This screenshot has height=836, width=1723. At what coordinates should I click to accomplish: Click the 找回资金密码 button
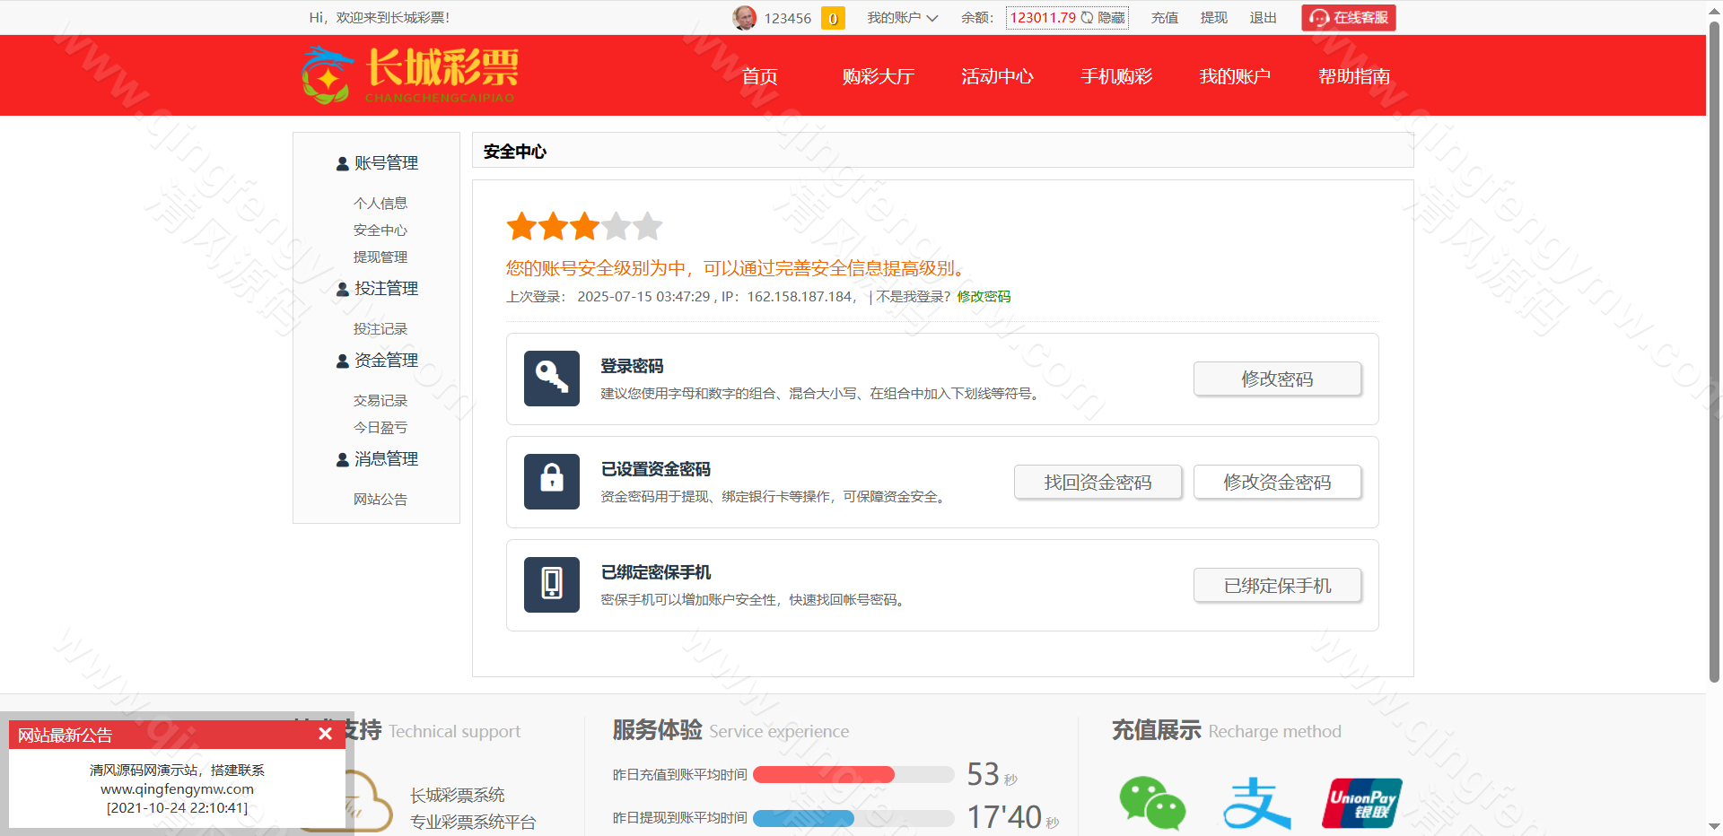[1098, 483]
